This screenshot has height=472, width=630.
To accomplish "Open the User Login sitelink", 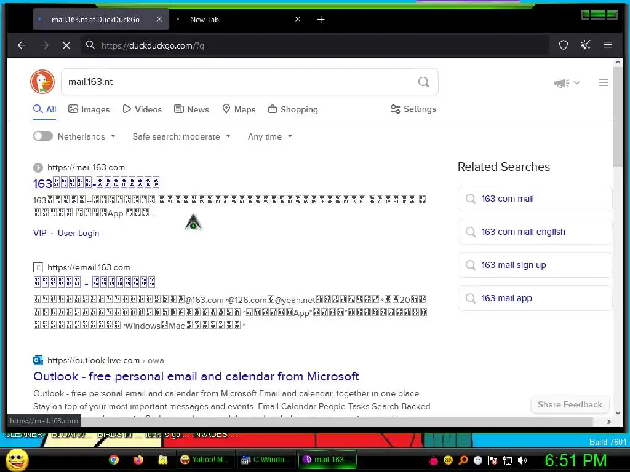I will [x=78, y=233].
